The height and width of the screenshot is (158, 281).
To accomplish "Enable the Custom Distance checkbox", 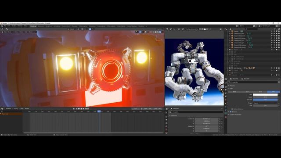I will coord(232,109).
